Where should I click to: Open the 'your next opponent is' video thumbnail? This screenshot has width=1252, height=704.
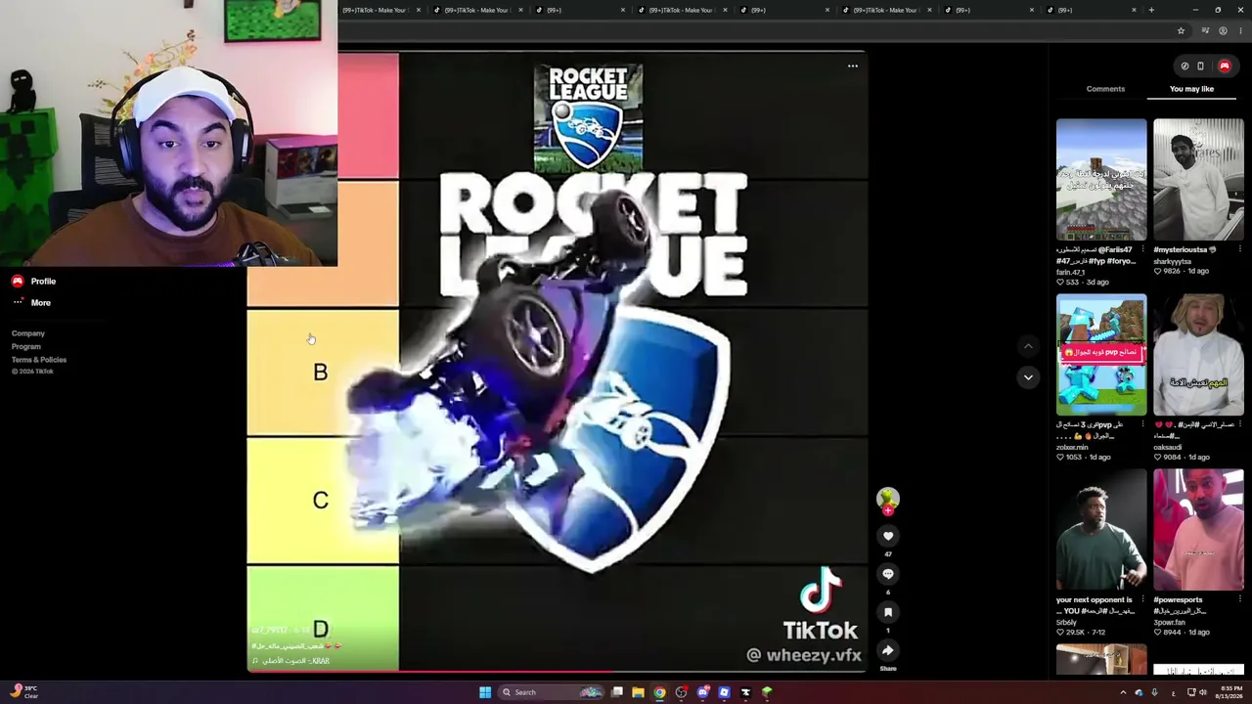[x=1101, y=530]
